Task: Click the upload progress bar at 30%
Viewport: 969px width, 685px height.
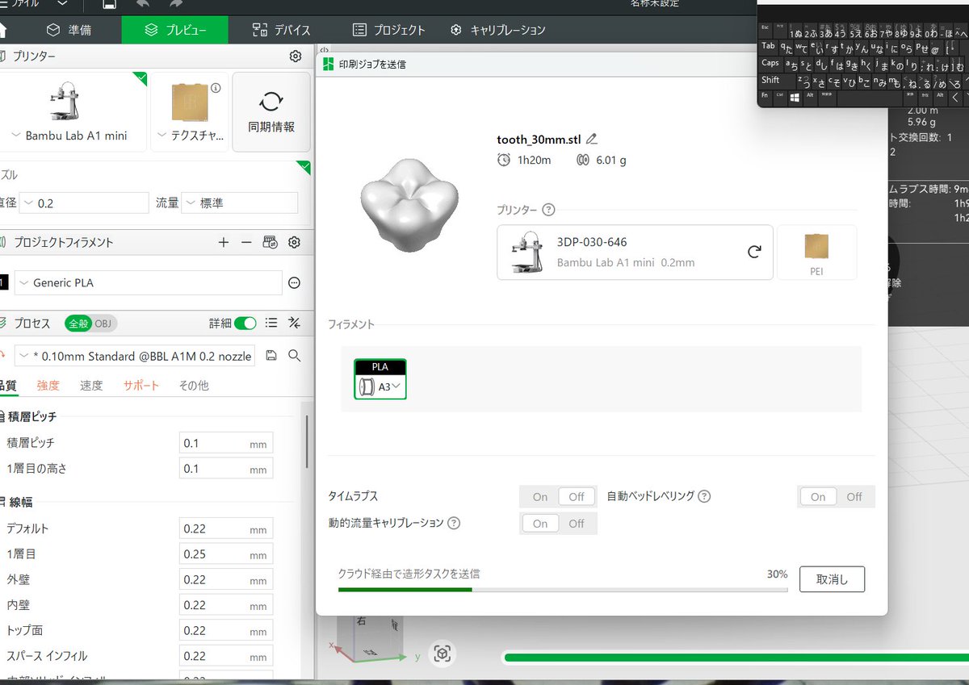Action: [x=563, y=590]
